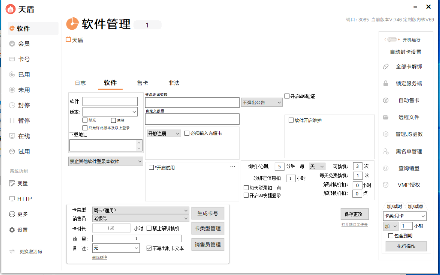Screen dimensions: 440x275
Task: Open the trial section three-dots menu
Action: (x=233, y=167)
